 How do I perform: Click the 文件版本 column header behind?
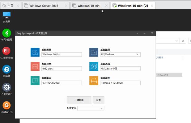tap(159, 58)
